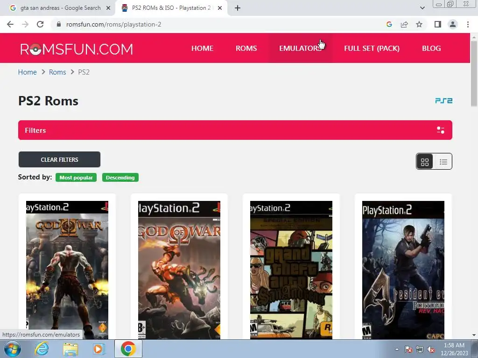Open Windows Explorer folder from taskbar
Viewport: 478px width, 358px height.
click(x=70, y=349)
